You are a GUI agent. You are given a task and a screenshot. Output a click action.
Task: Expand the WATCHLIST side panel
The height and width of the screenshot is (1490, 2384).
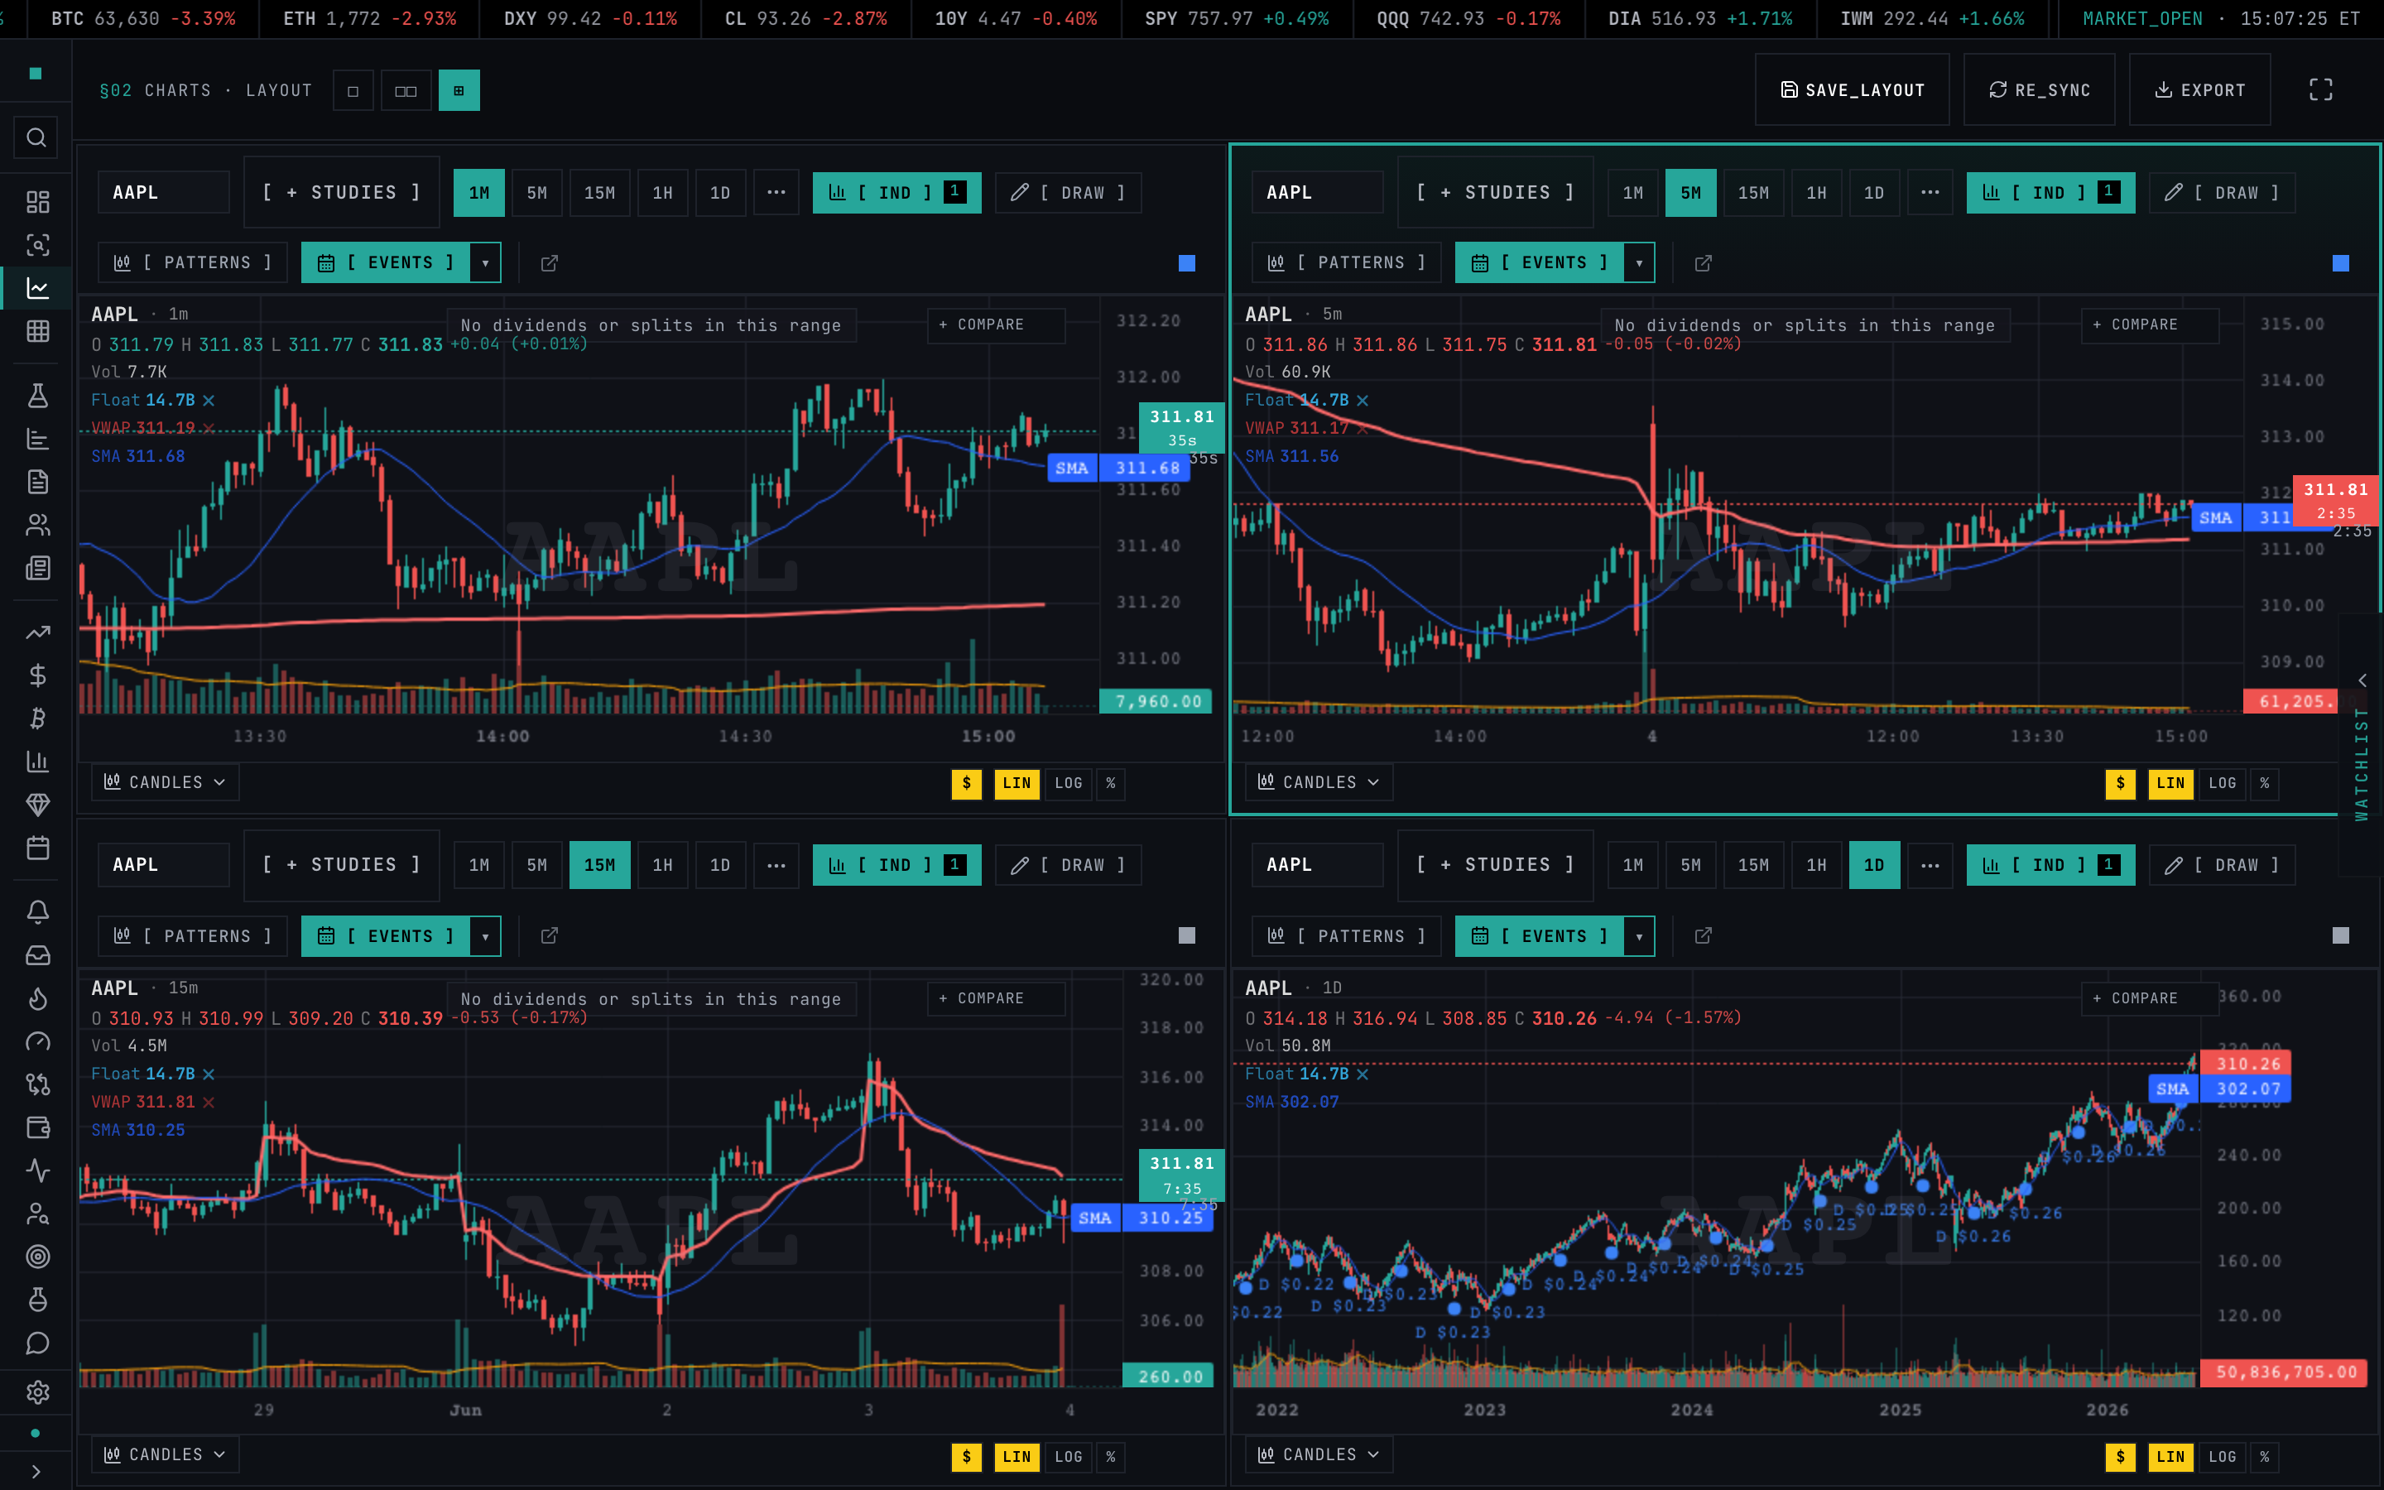(x=2362, y=745)
